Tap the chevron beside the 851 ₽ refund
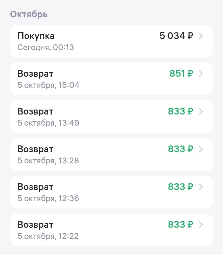 201,74
